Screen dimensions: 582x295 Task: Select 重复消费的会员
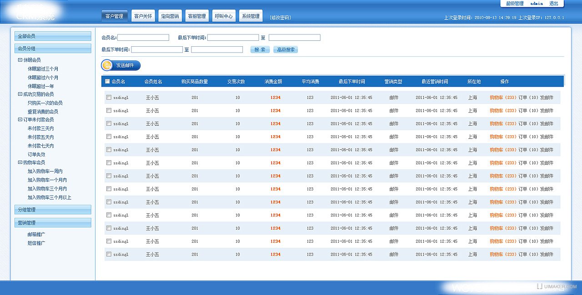click(43, 112)
